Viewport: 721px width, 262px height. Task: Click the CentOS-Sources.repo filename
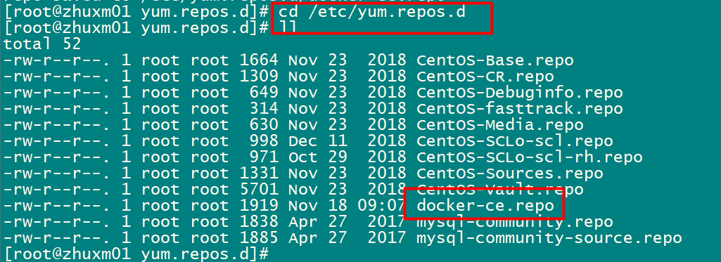[x=509, y=173]
